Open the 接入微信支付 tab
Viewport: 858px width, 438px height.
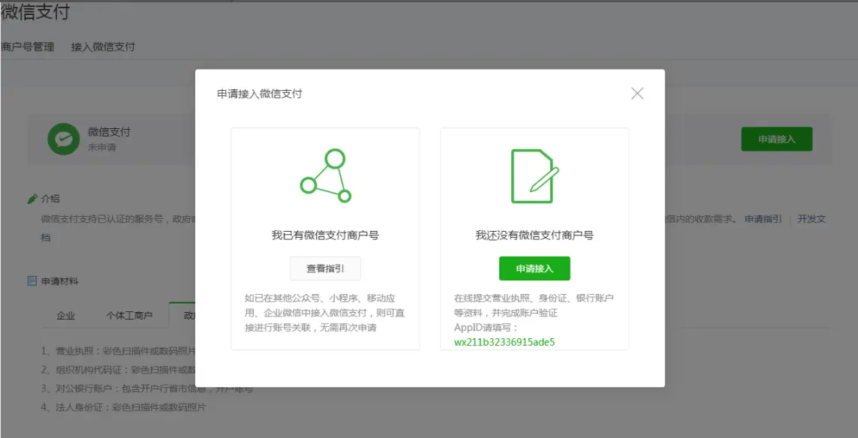tap(103, 46)
